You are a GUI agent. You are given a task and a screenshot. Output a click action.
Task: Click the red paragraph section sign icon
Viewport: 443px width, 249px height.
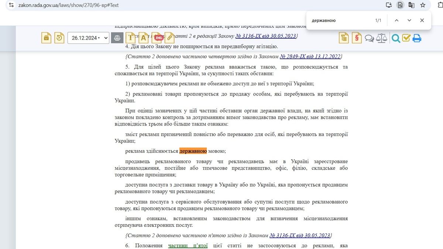pyautogui.click(x=357, y=38)
